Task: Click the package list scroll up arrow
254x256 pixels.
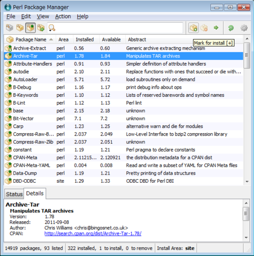Action: click(247, 39)
